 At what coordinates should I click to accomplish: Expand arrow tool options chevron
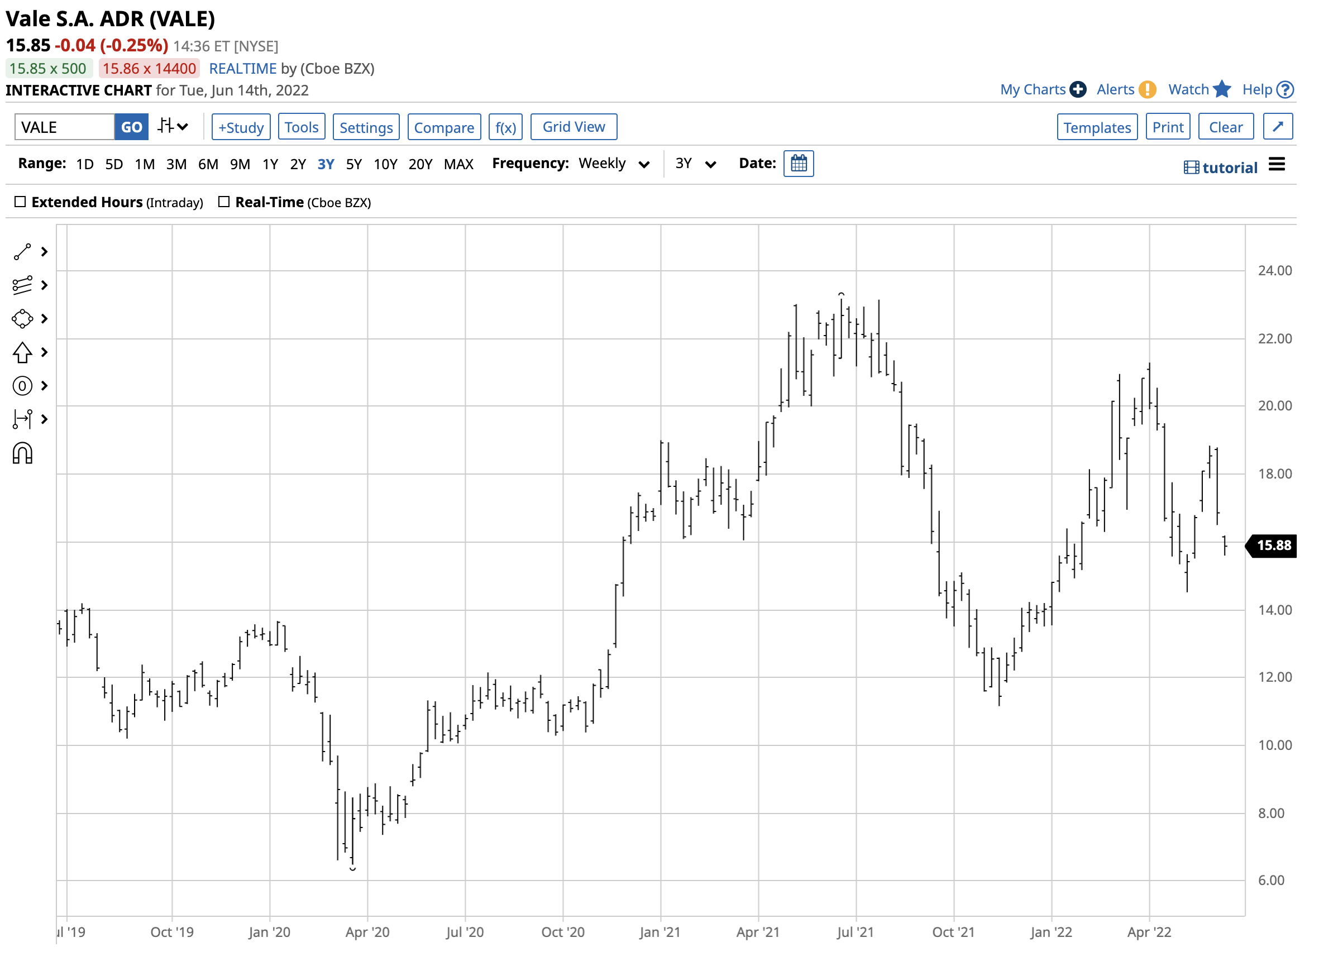tap(44, 353)
